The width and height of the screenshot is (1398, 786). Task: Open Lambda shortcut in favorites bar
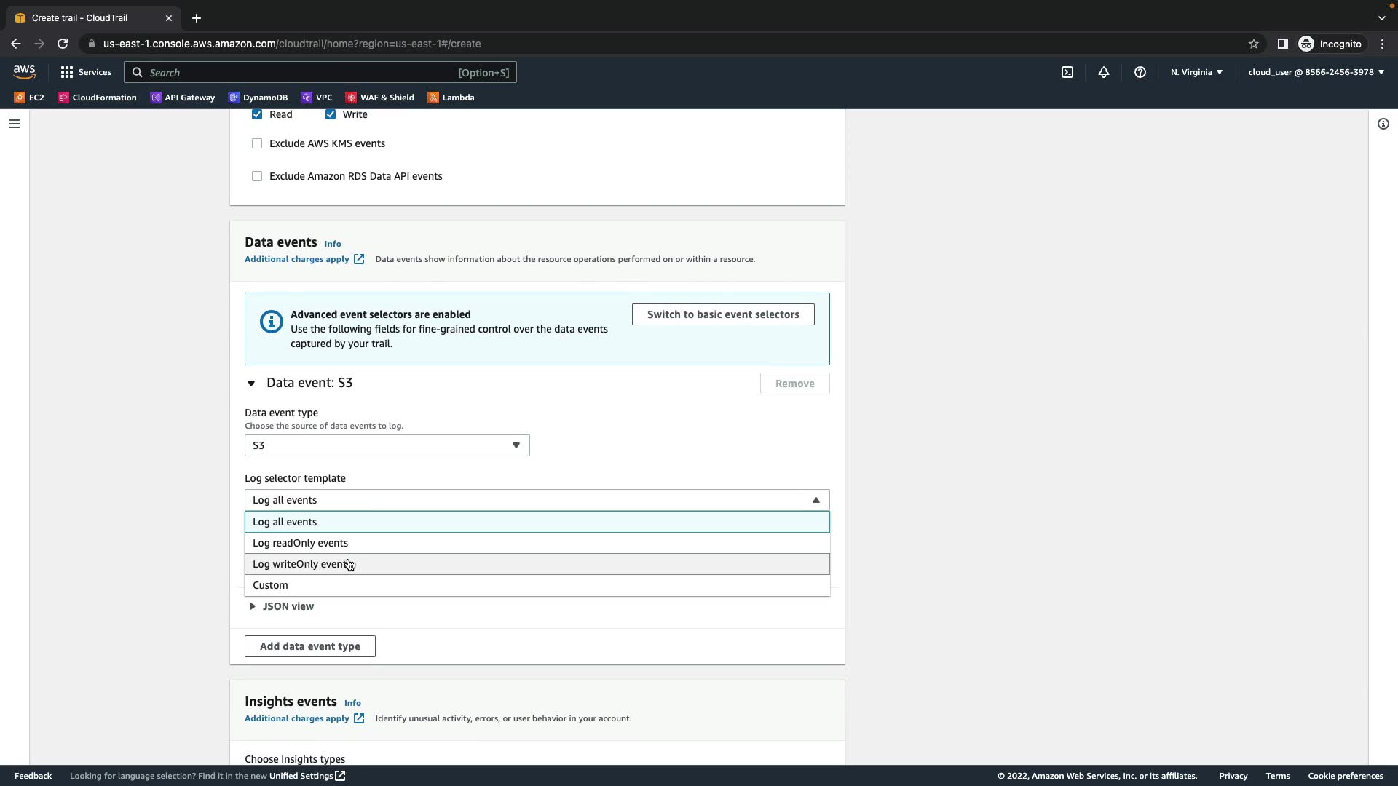pos(451,98)
